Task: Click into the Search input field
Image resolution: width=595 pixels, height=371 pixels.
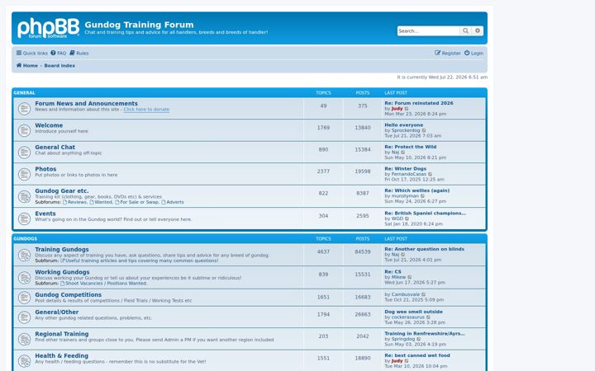Action: (428, 31)
